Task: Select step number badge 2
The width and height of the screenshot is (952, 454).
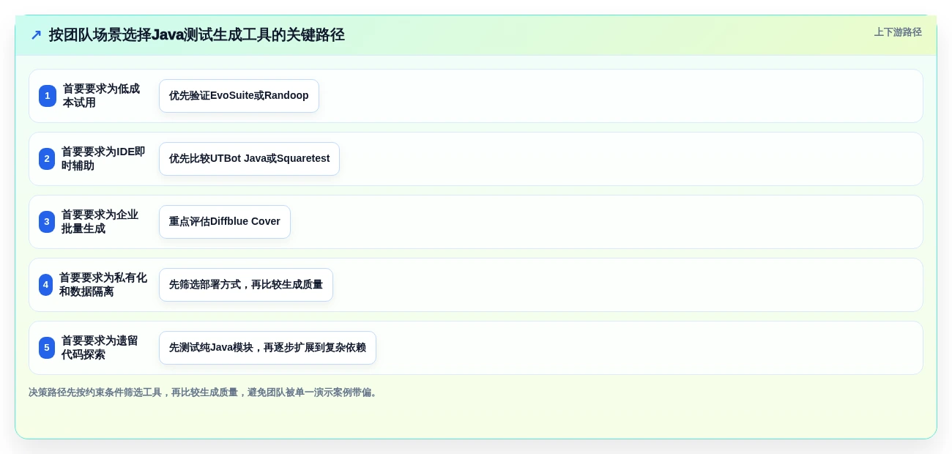Action: pyautogui.click(x=47, y=159)
